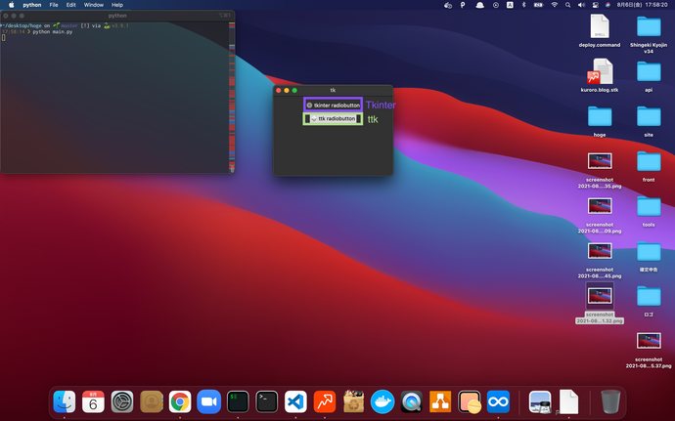
Task: Open Zoom from the dock
Action: tap(208, 401)
